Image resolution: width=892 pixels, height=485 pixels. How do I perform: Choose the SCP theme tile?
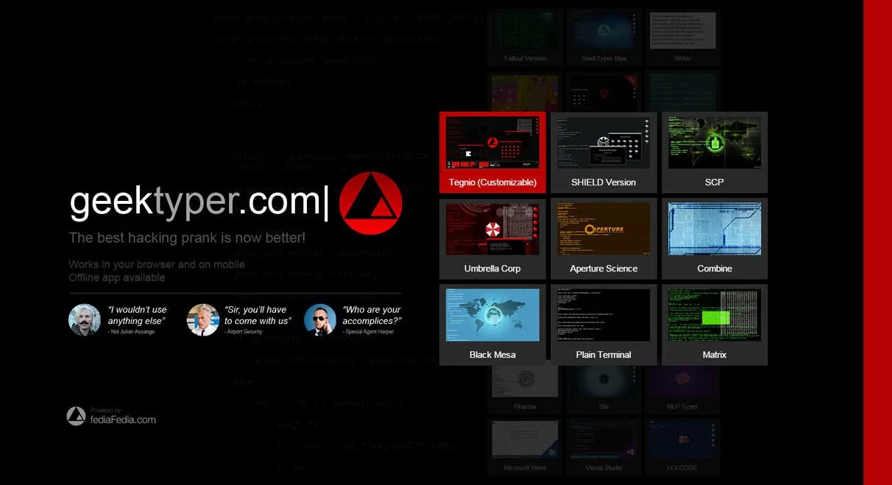tap(714, 152)
